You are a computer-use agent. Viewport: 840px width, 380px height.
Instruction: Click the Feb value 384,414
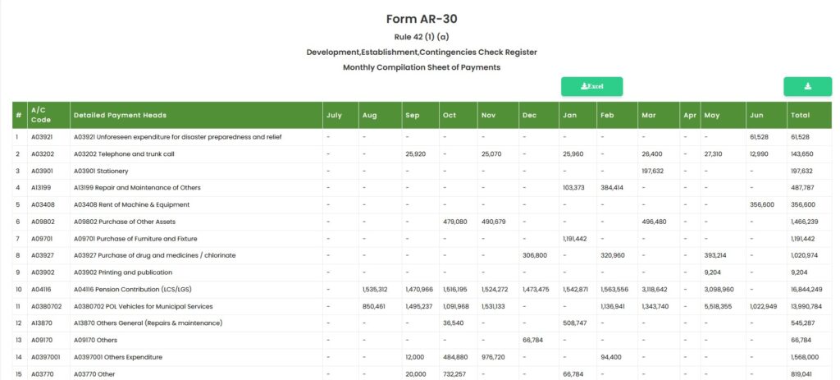pos(612,188)
